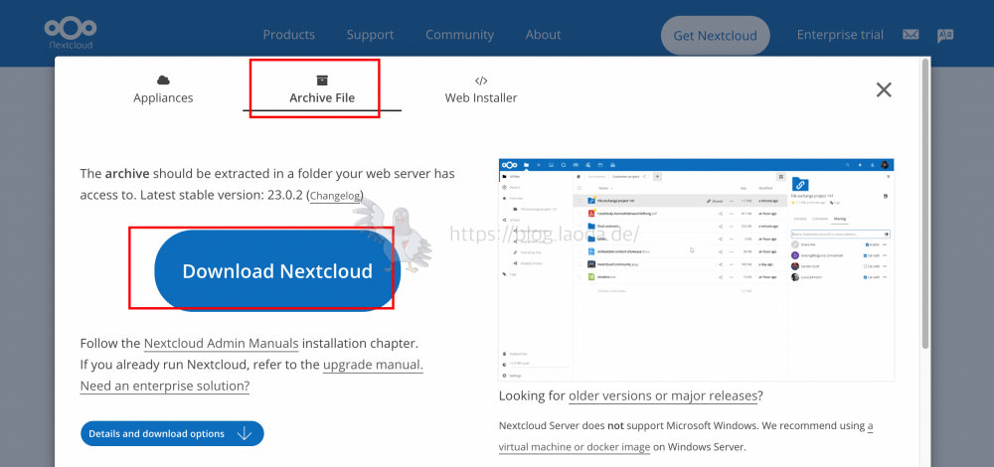994x467 pixels.
Task: Expand Details and download options
Action: point(172,434)
